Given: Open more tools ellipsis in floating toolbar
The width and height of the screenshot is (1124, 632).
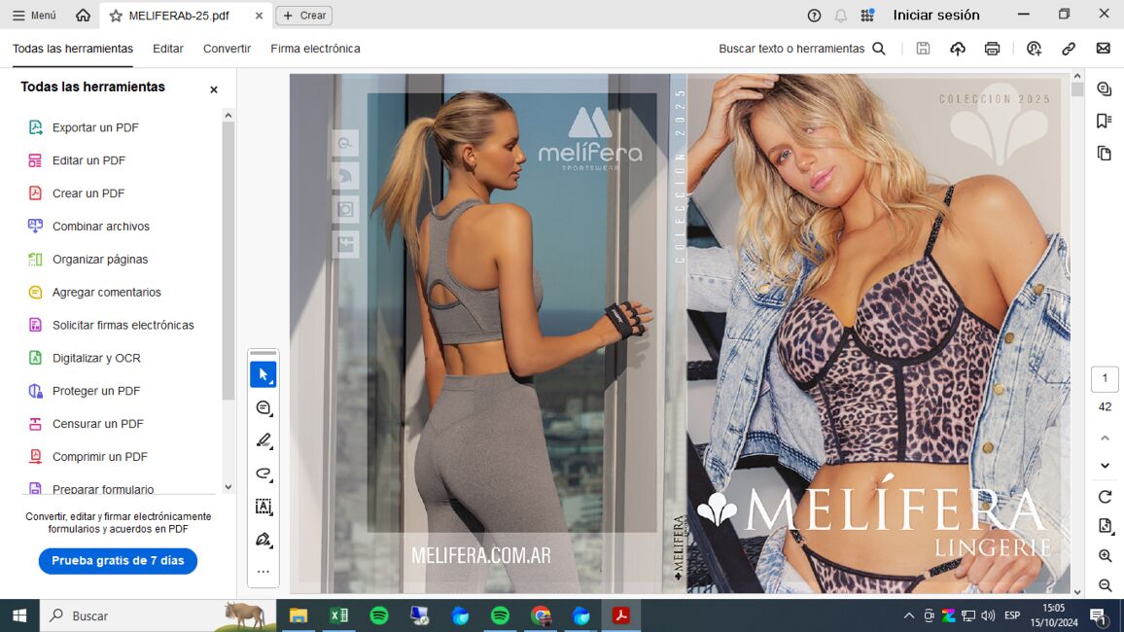Looking at the screenshot, I should (263, 572).
